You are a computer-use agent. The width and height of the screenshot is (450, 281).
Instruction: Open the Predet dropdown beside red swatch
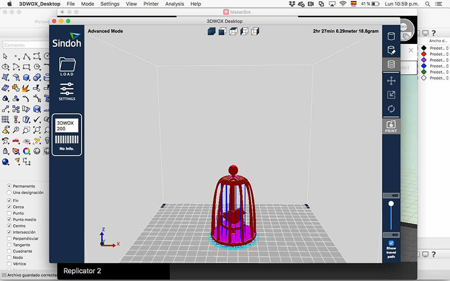tap(439, 54)
